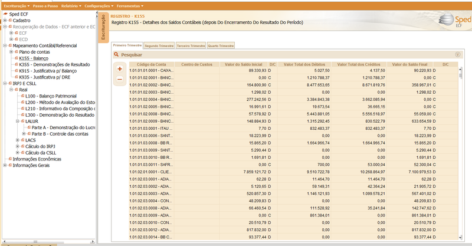Click the Valor Total dos Créditos header
This screenshot has height=246, width=472.
click(359, 64)
